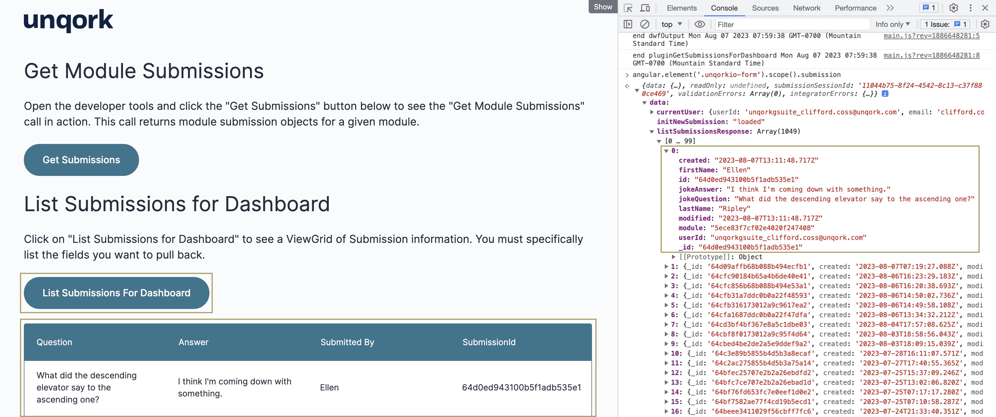Screen dimensions: 996x417
Task: Expand array item 10
Action: 666,353
